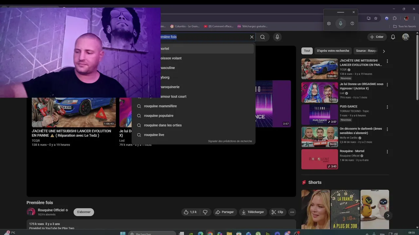Open endscreen Mitsubishi Lancer video title

tap(71, 133)
